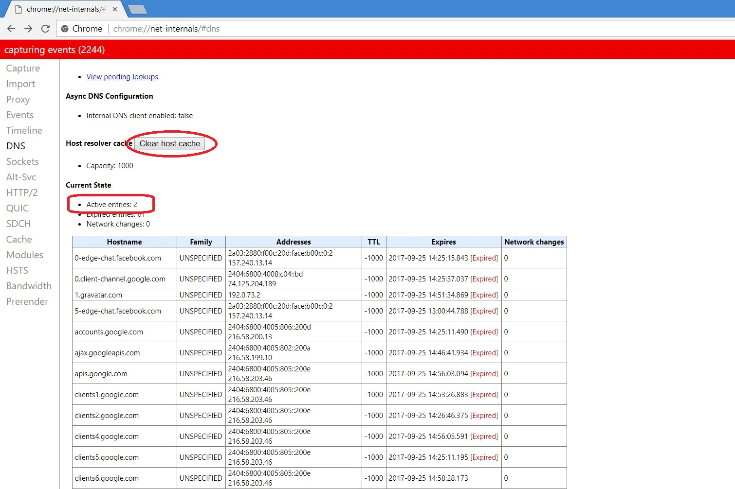Open the QUIC section in the sidebar
The width and height of the screenshot is (735, 489).
[18, 208]
